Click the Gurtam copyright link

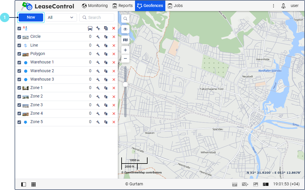pyautogui.click(x=134, y=184)
